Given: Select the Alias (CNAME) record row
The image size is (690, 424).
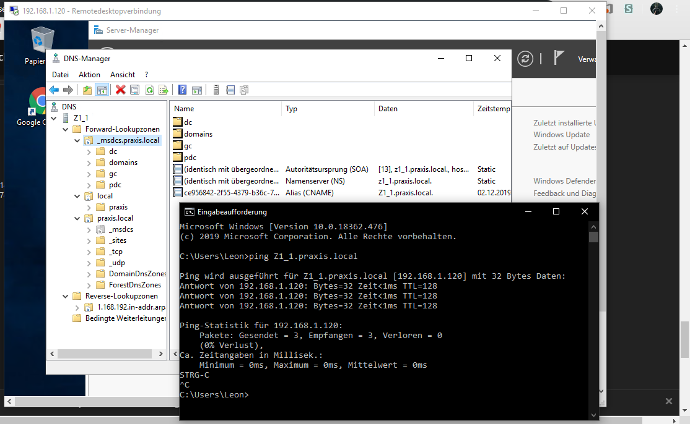Looking at the screenshot, I should (341, 193).
